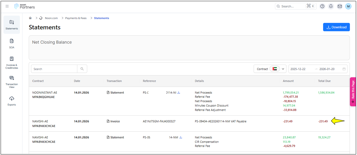Open the notifications bell icon
This screenshot has width=357, height=155.
331,6
